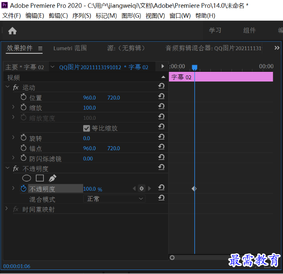Toggle animation stopwatch for 不透明度
The image size is (283, 274).
pos(23,189)
